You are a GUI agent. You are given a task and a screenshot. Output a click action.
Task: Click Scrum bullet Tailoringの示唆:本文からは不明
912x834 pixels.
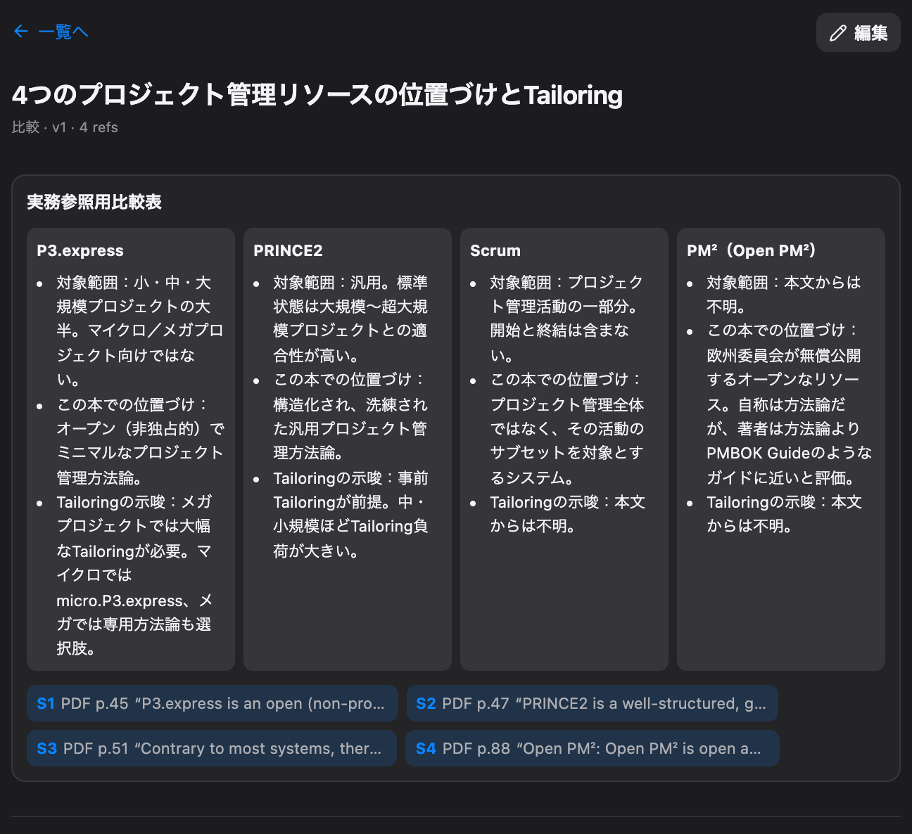(567, 514)
